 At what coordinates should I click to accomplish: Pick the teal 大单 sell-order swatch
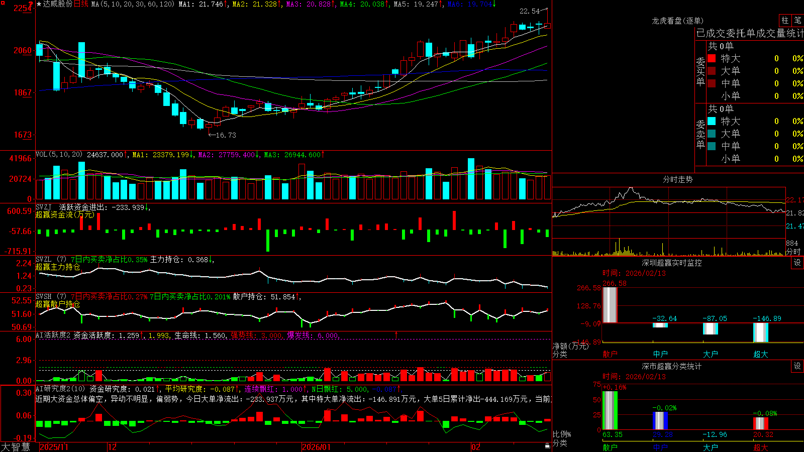[x=712, y=134]
